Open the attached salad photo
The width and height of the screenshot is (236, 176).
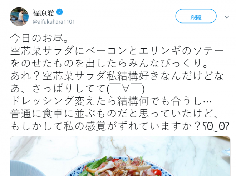click(x=120, y=156)
